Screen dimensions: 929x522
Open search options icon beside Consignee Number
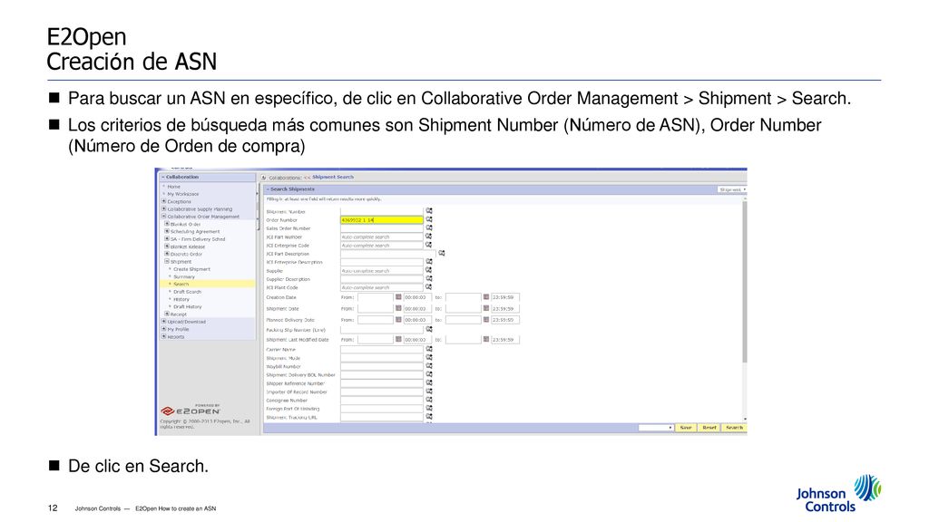tap(429, 400)
